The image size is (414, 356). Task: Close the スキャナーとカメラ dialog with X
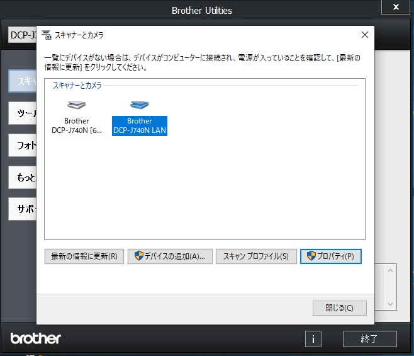point(365,35)
